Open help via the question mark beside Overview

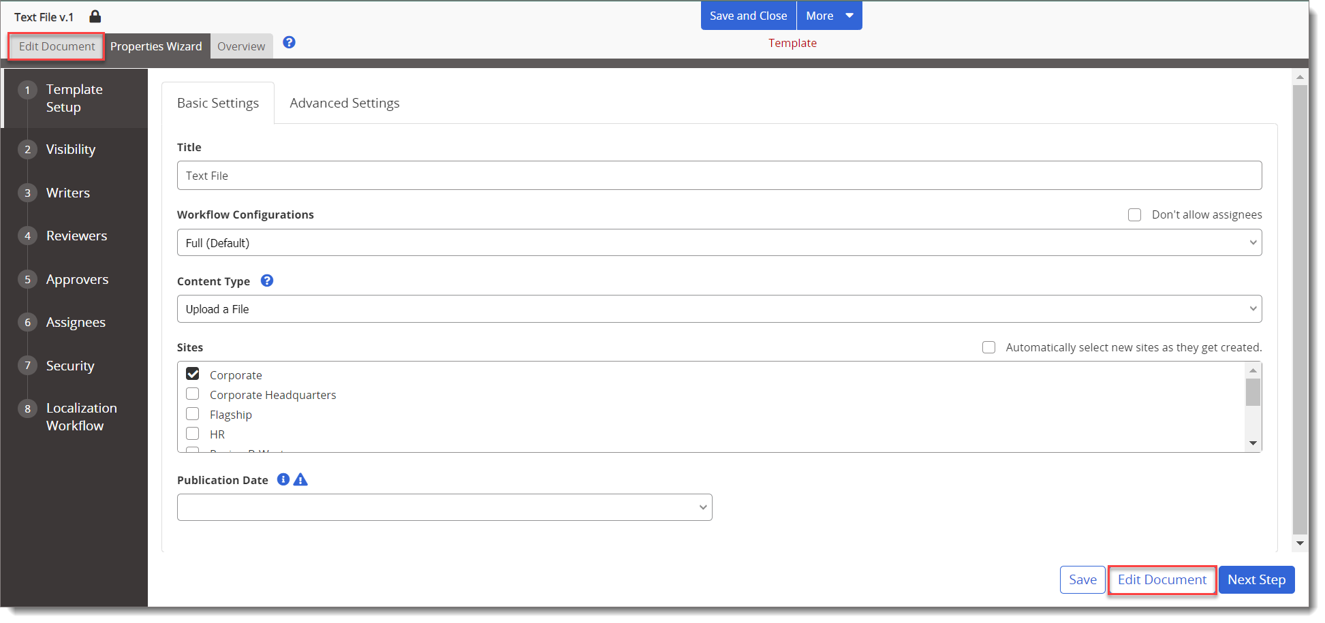pos(289,42)
